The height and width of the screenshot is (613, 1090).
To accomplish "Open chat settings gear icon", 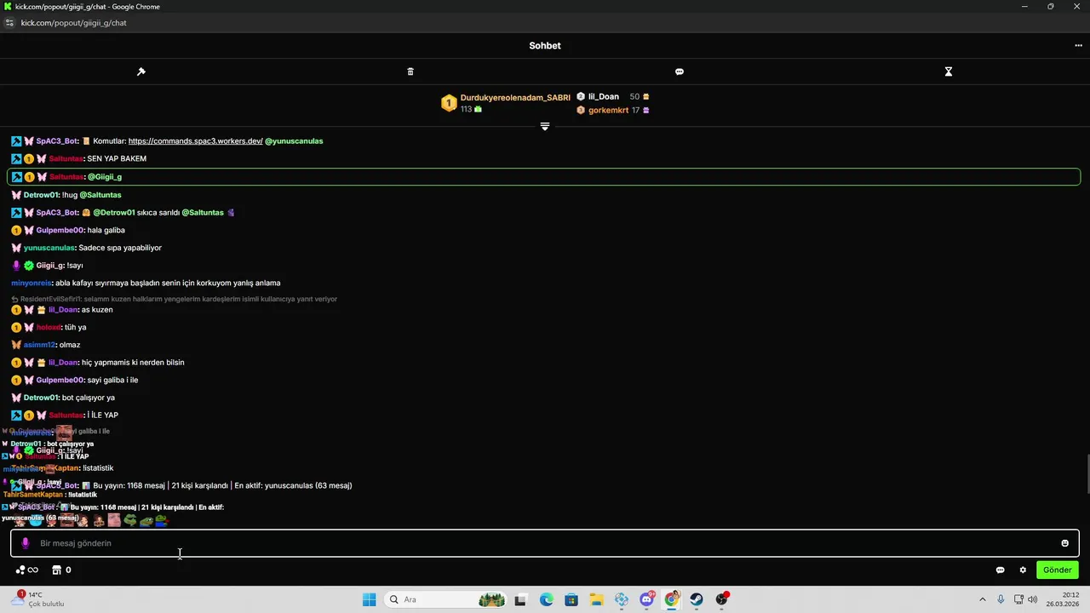I will click(1023, 570).
